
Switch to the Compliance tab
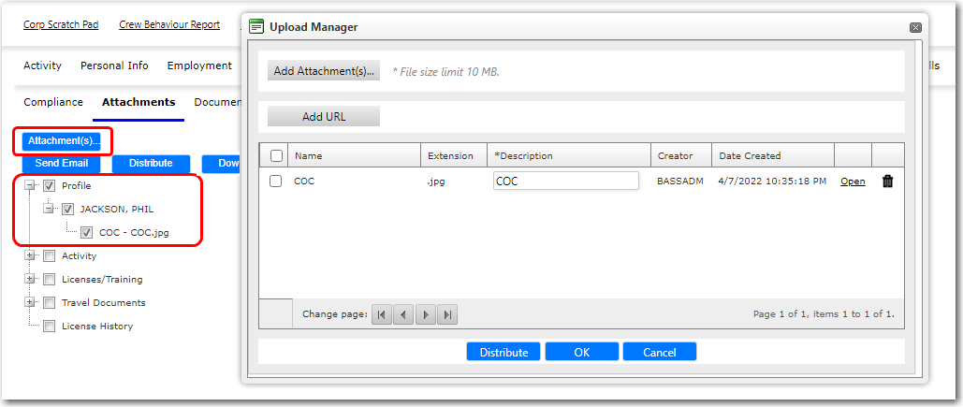tap(53, 102)
